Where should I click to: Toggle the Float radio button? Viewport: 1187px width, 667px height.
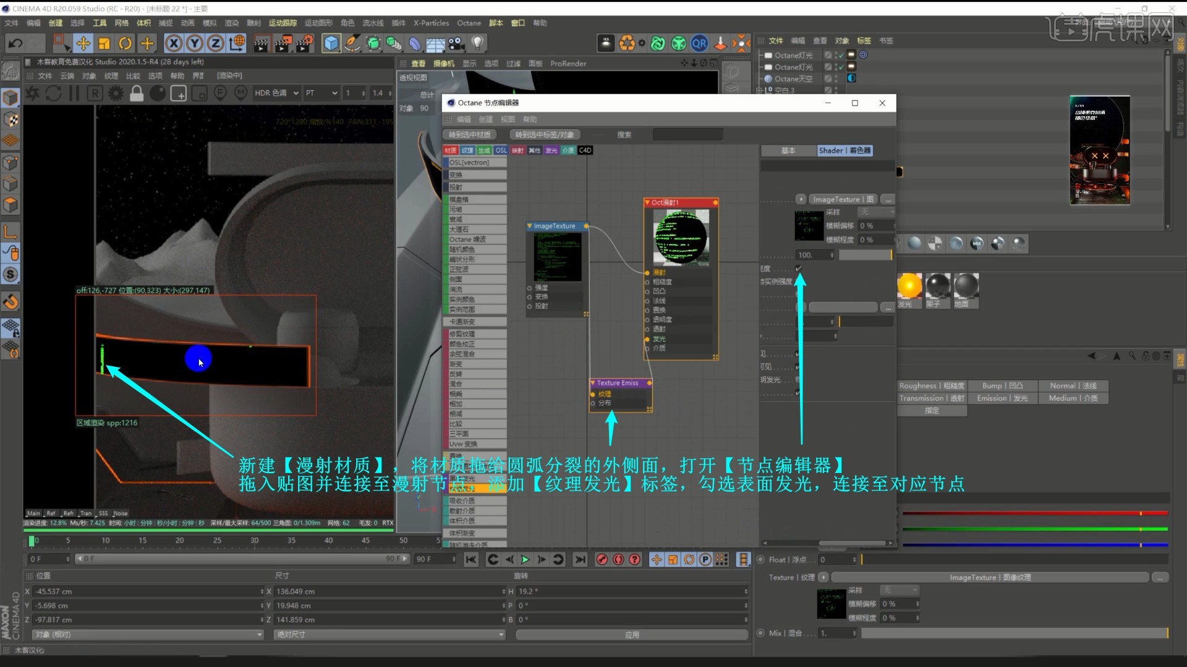(x=760, y=560)
